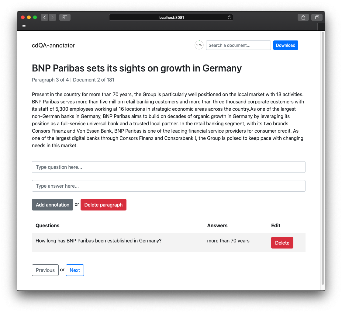
Task: Click the localhost:8081 address bar
Action: [171, 17]
